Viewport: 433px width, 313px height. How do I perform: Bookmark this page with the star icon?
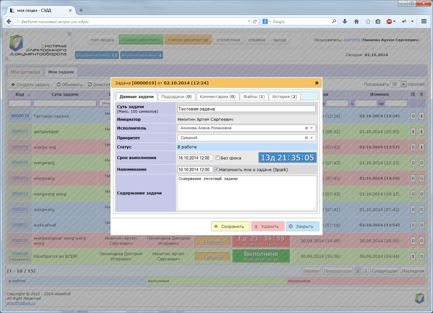tap(368, 22)
